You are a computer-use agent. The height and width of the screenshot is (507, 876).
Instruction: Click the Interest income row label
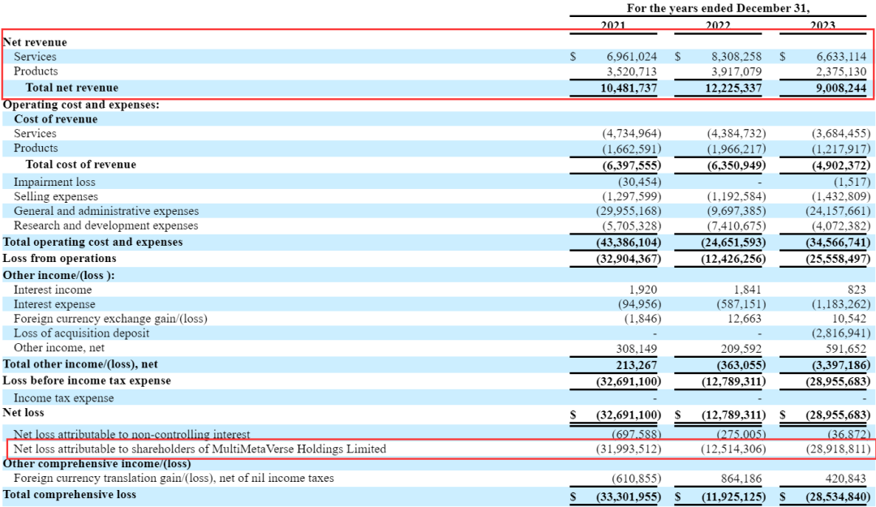pyautogui.click(x=53, y=290)
